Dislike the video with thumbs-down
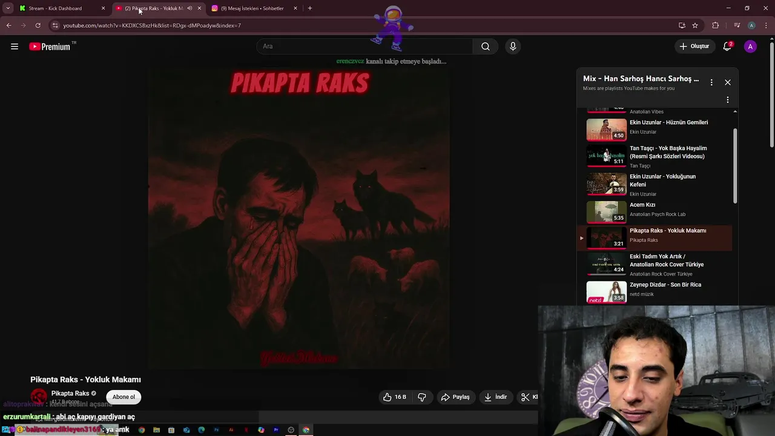 [422, 397]
